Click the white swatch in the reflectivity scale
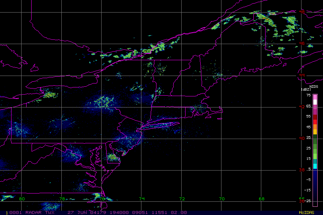Image resolution: width=323 pixels, height=215 pixels. click(315, 102)
